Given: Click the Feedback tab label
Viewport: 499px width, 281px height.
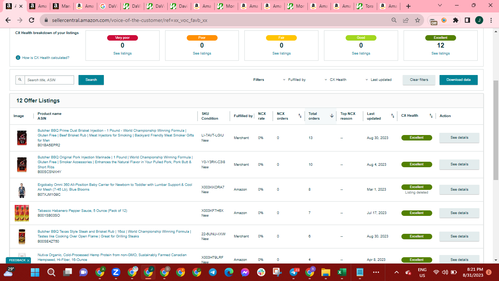Looking at the screenshot, I should pos(17,260).
